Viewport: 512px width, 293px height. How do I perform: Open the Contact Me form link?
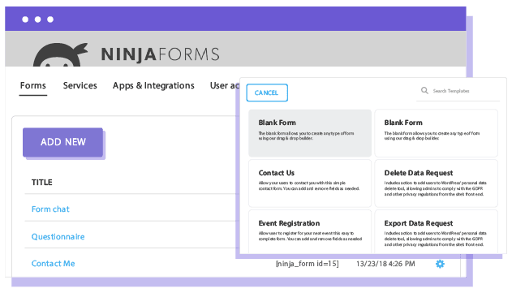(53, 264)
